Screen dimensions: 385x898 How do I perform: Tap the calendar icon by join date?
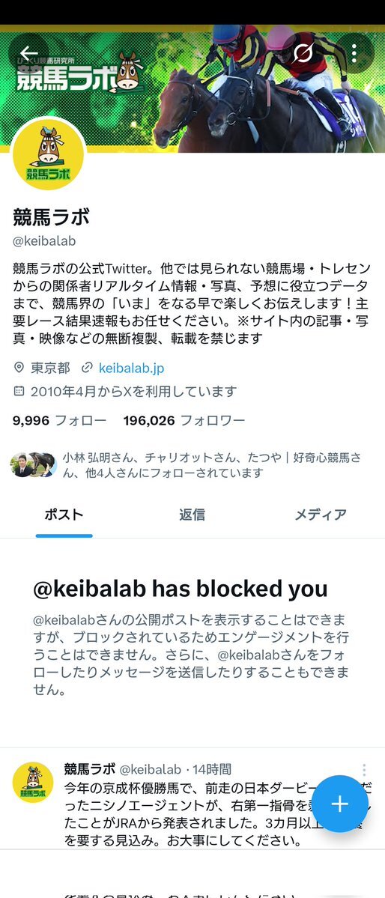tap(19, 392)
